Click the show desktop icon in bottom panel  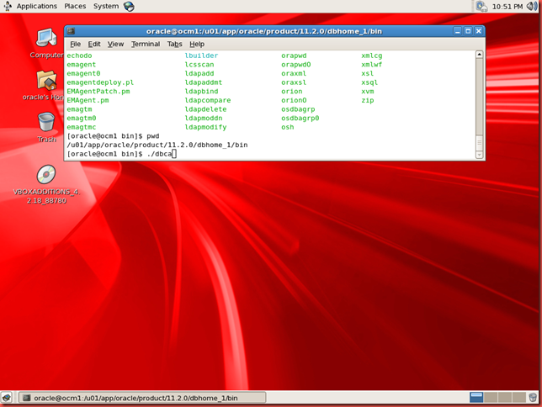click(7, 397)
